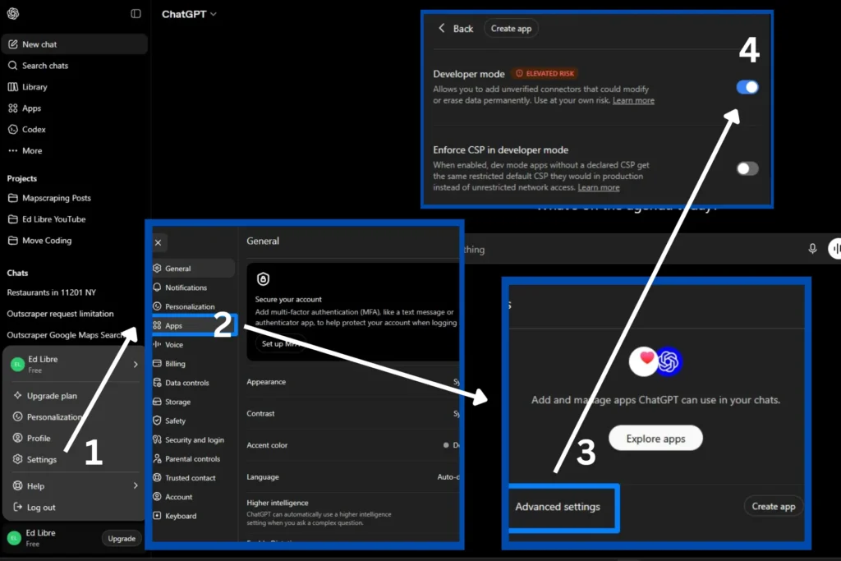Open the ChatGPT model dropdown
The image size is (841, 561).
tap(189, 14)
